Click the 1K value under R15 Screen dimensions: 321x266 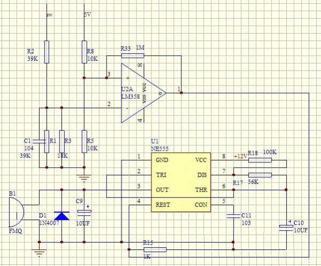[x=147, y=256]
